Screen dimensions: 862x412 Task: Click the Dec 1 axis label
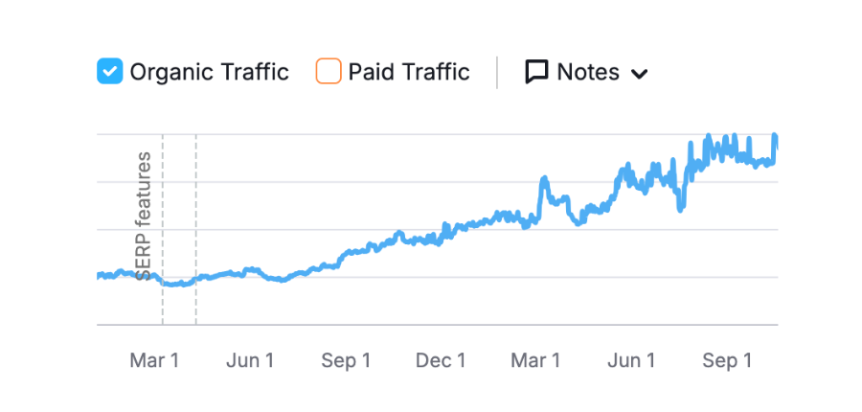pos(441,361)
